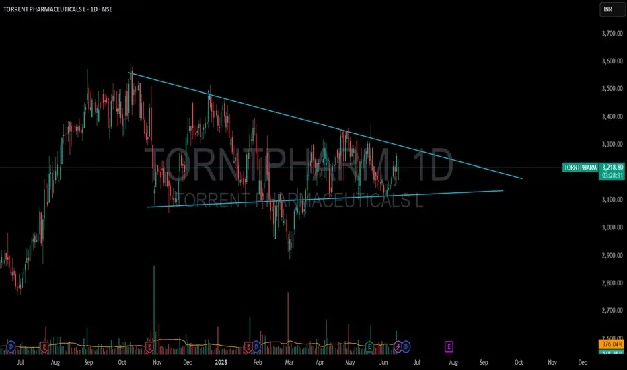This screenshot has height=370, width=627.
Task: Open the red earnings E marker before Nov
Action: pos(149,347)
